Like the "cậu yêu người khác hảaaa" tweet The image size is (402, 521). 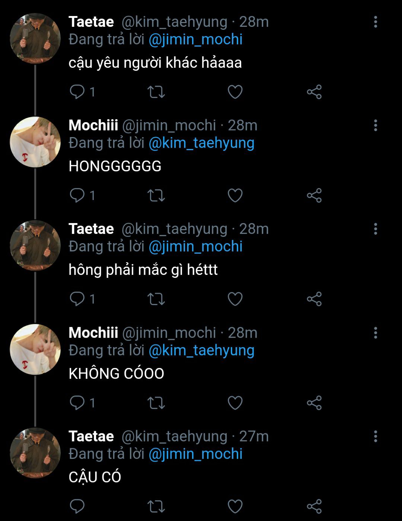click(x=235, y=92)
